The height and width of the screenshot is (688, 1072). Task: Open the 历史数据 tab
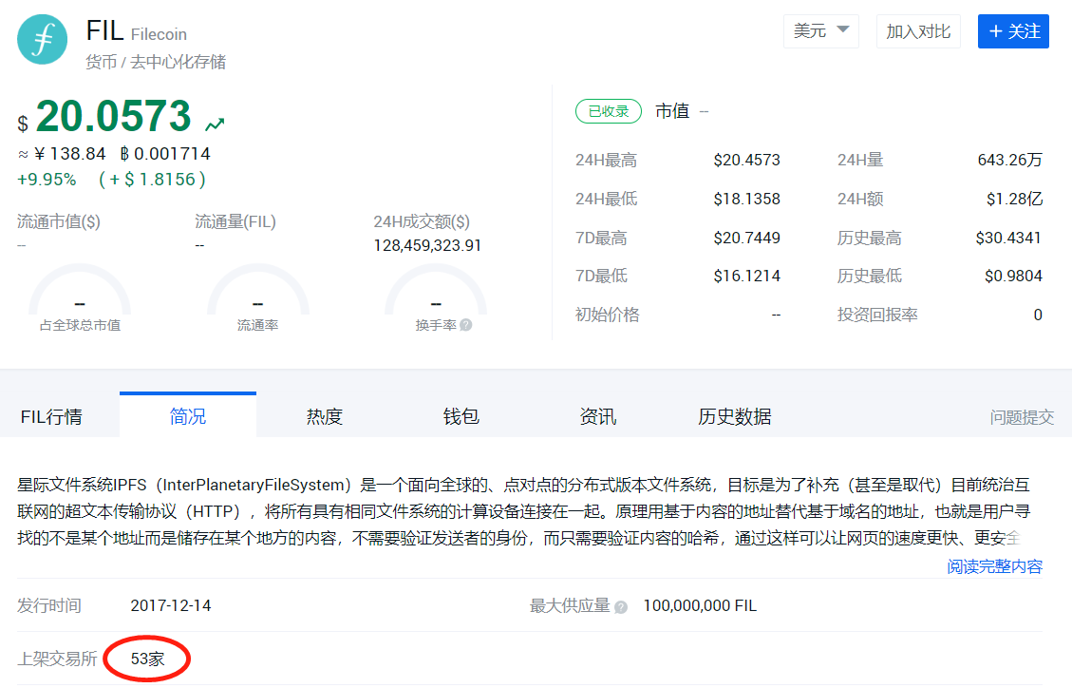735,416
